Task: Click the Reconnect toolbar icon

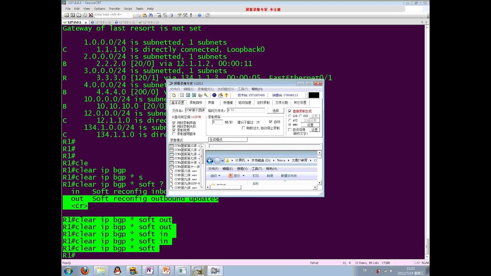Action: click(85, 15)
